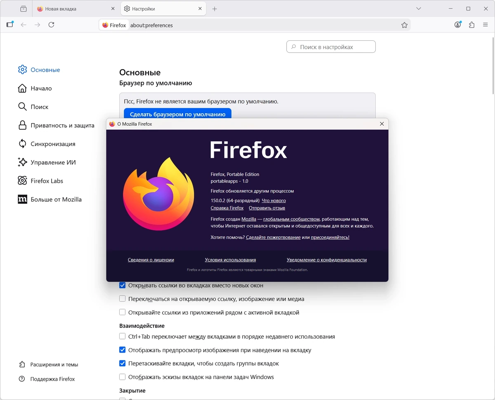Viewport: 495px width, 400px height.
Task: Close the Настройки tab
Action: click(200, 9)
